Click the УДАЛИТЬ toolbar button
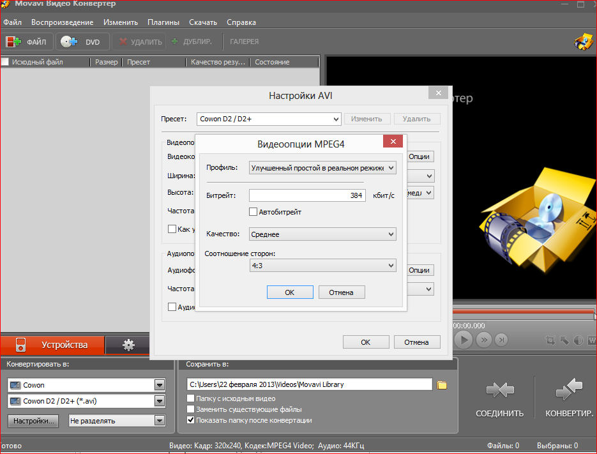The image size is (597, 454). pos(140,42)
